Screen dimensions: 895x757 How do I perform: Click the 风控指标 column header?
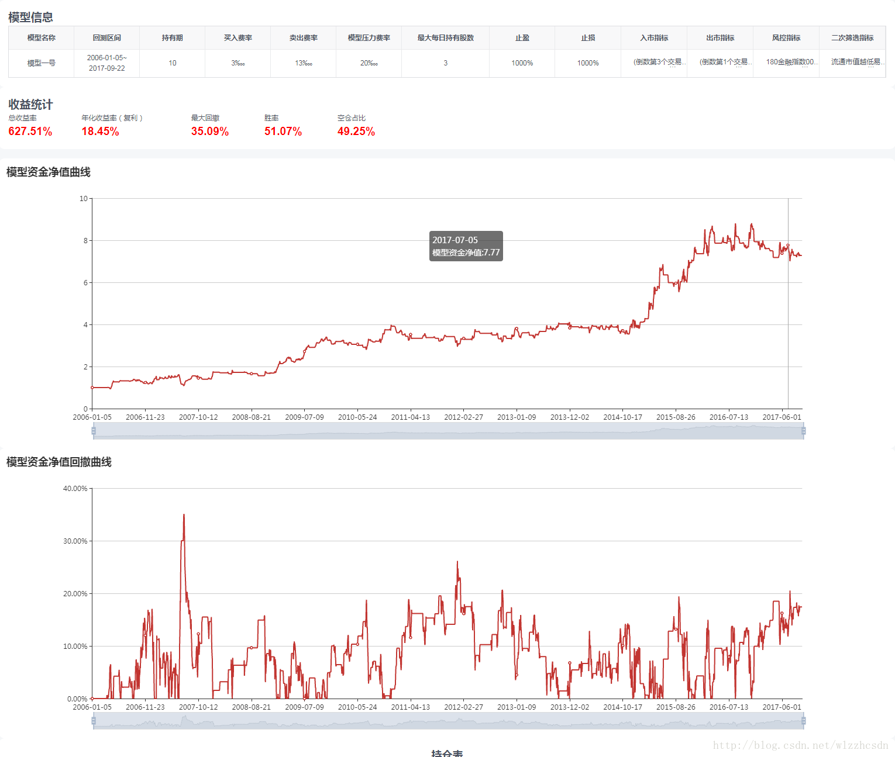pyautogui.click(x=786, y=38)
